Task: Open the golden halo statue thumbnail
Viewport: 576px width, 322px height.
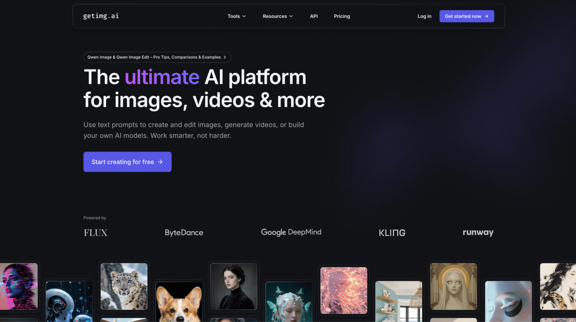Action: point(453,286)
